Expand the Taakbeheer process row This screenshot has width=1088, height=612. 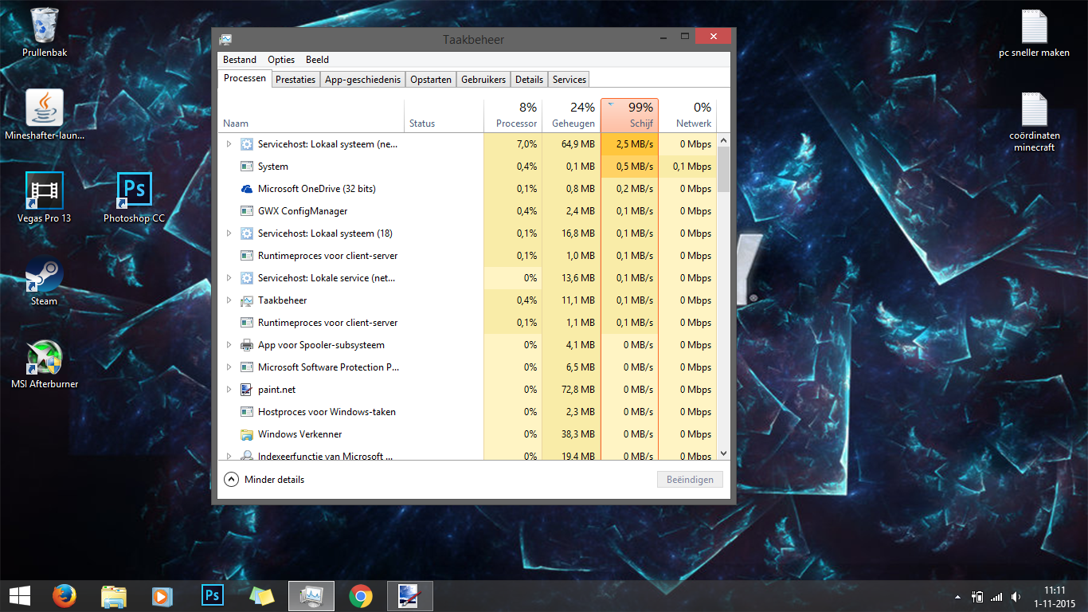(229, 300)
